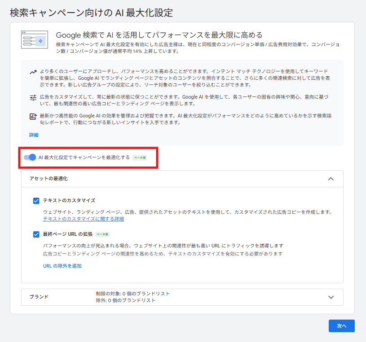366x342 pixels.
Task: Uncheck the 最終ページ URL の拡張 checkbox
Action: [x=36, y=234]
